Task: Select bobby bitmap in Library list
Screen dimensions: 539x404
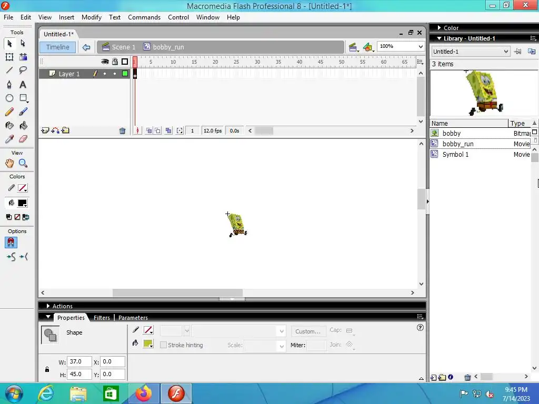Action: (480, 133)
